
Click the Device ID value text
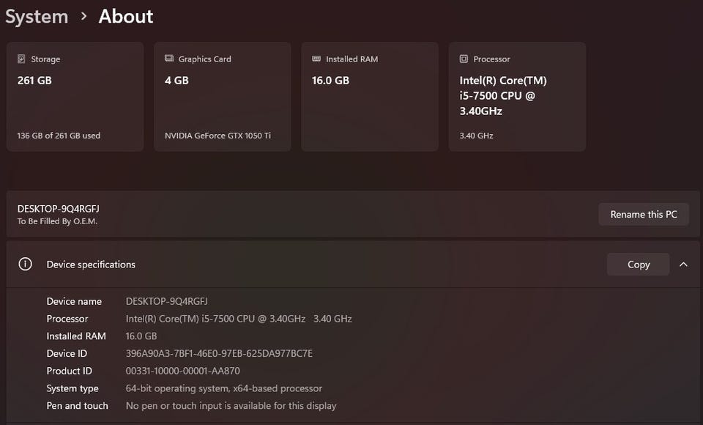pyautogui.click(x=219, y=354)
